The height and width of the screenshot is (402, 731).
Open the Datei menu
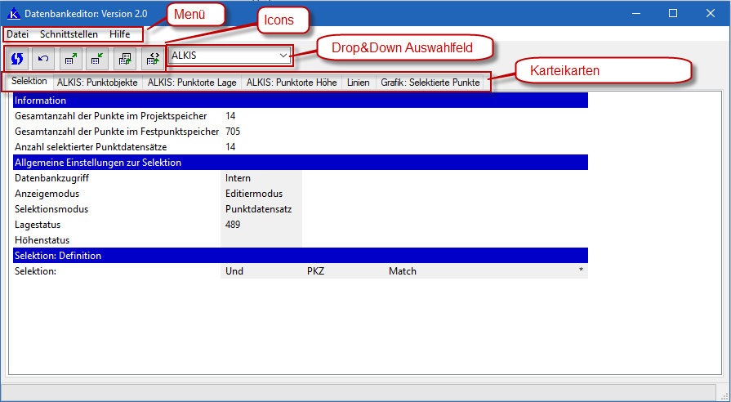[x=17, y=34]
